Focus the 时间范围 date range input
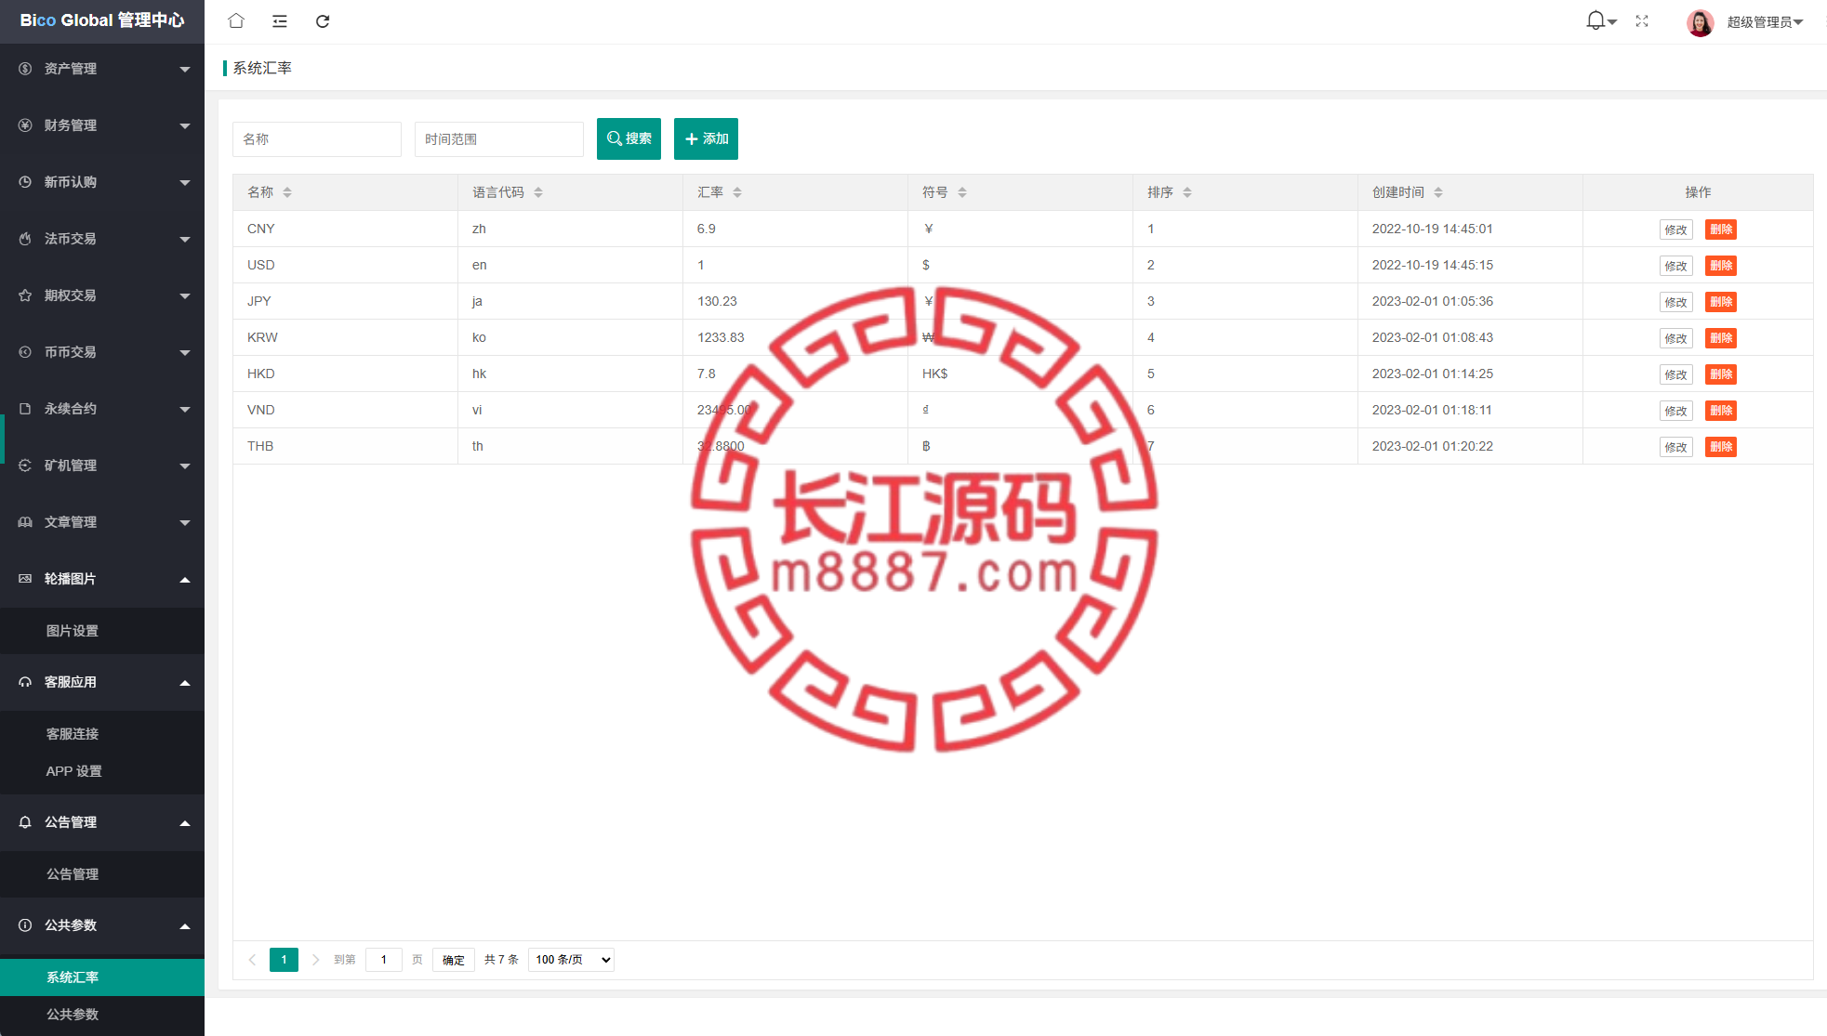 [x=499, y=139]
